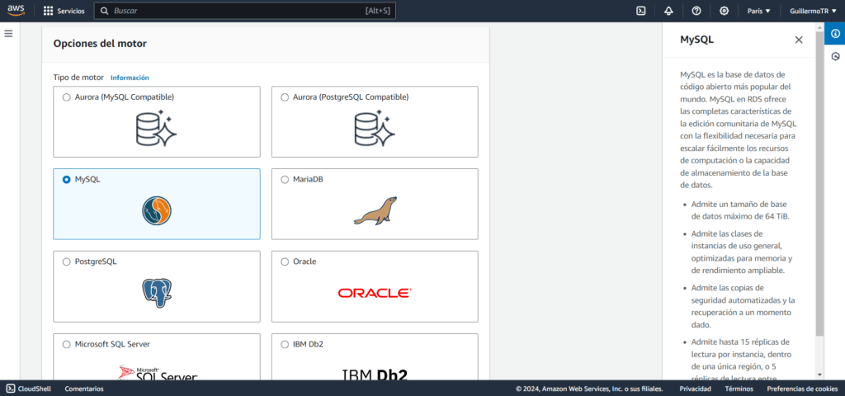Click the Aurora MySQL database logo

point(156,128)
